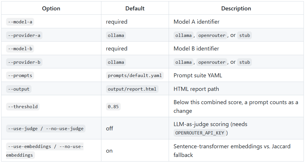Click the Option column header
305x163 pixels.
click(x=51, y=8)
